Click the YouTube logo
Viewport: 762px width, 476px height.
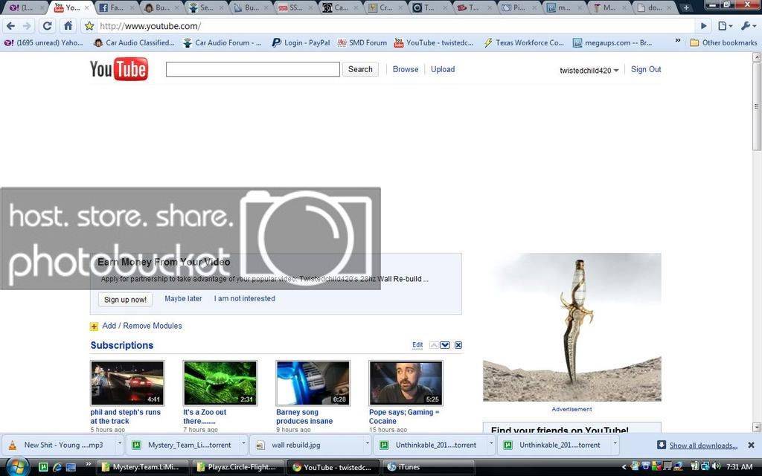tap(119, 69)
